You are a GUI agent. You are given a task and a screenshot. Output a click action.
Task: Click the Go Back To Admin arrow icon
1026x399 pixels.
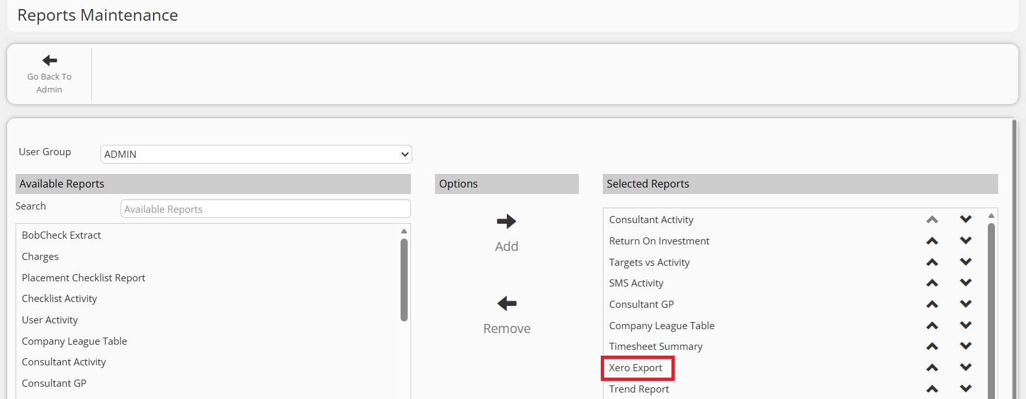pyautogui.click(x=49, y=61)
